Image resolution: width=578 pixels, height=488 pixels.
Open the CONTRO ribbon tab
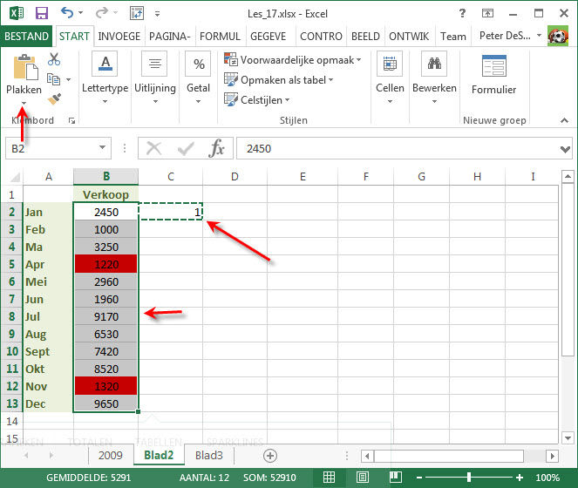pos(321,36)
